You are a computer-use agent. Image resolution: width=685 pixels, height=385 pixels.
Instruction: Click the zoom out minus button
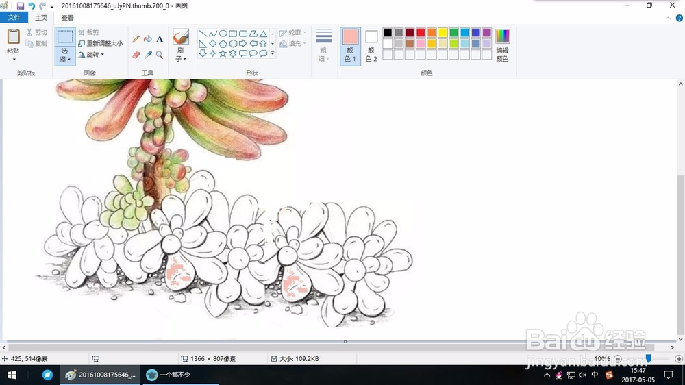(618, 359)
